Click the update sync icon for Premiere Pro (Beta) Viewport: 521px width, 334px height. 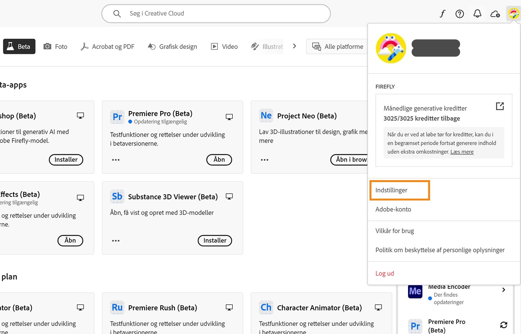tap(503, 325)
